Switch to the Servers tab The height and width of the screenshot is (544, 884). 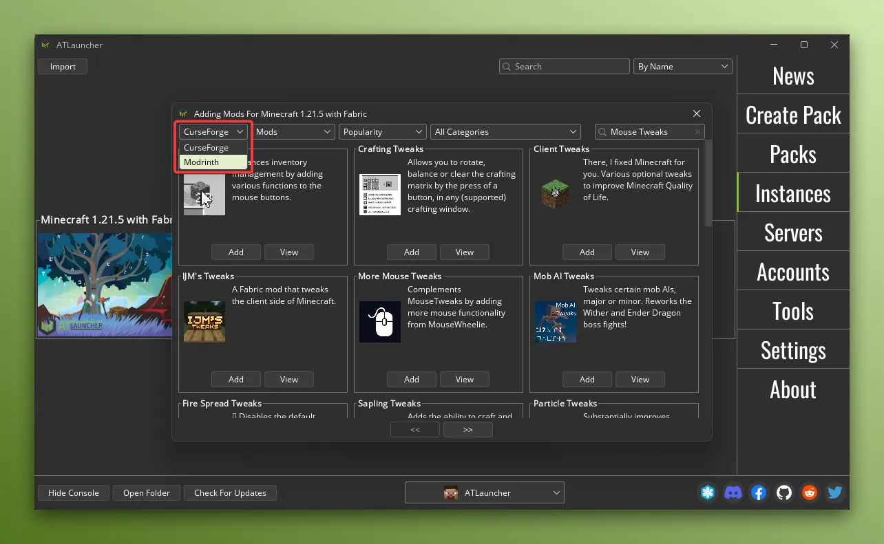pos(793,232)
